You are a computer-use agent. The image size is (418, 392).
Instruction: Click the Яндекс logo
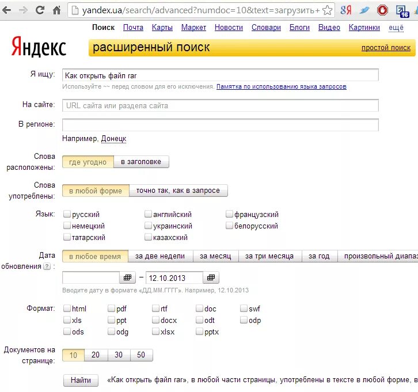39,47
